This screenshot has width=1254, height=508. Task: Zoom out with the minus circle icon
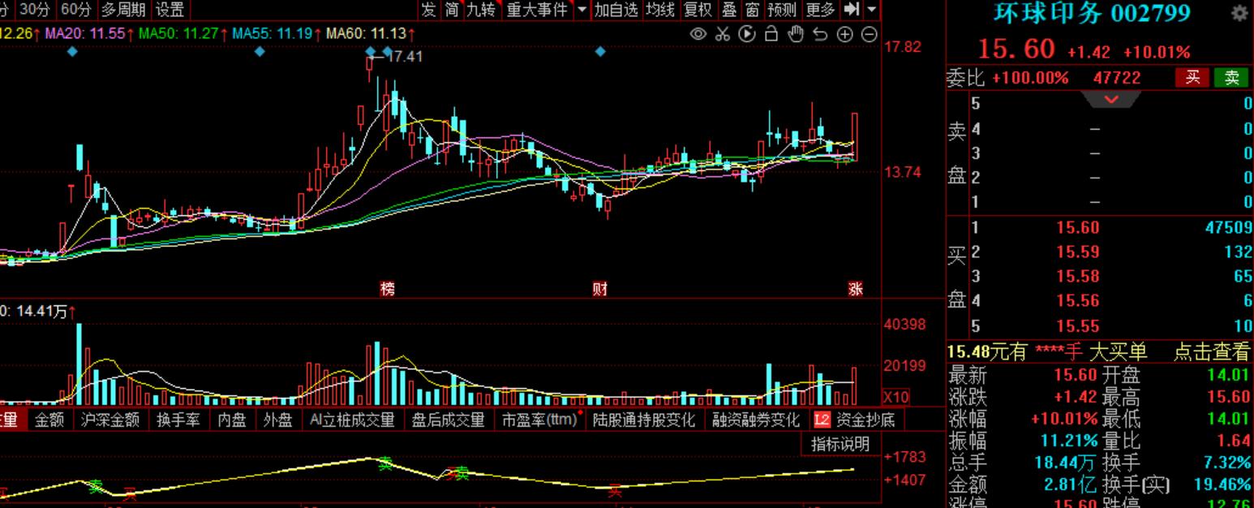coord(869,34)
